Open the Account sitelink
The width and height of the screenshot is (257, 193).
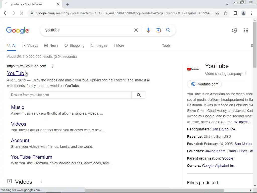pos(20,140)
